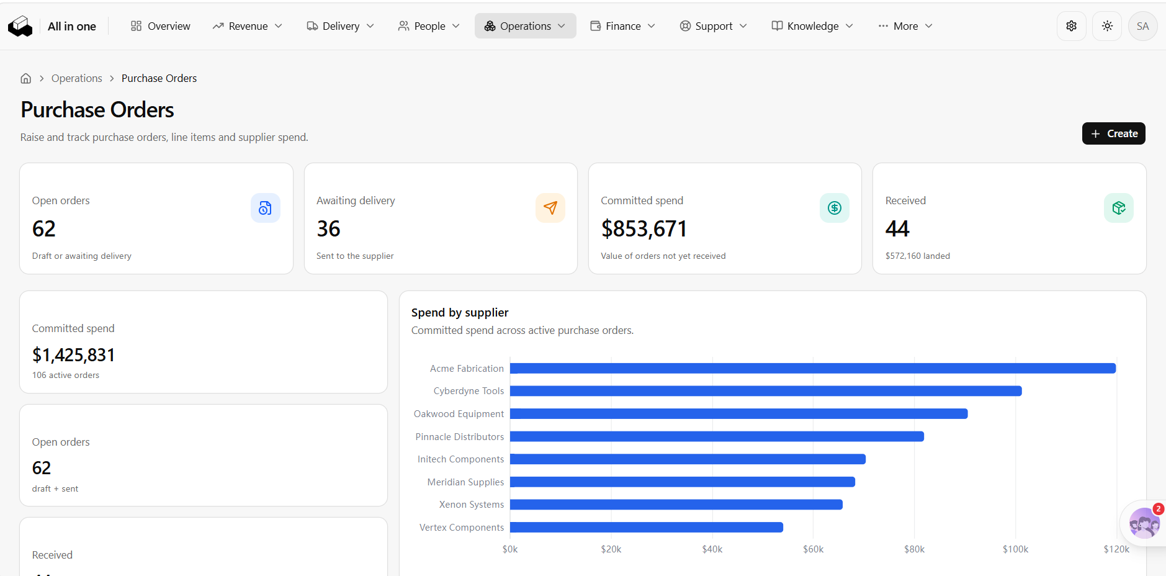Image resolution: width=1166 pixels, height=576 pixels.
Task: Expand the People dropdown chevron
Action: (x=456, y=26)
